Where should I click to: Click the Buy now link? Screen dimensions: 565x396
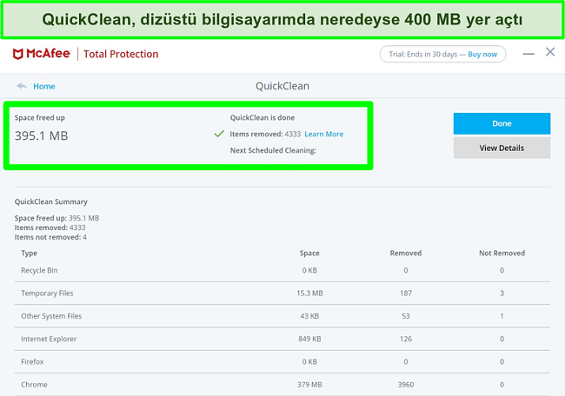(x=482, y=55)
